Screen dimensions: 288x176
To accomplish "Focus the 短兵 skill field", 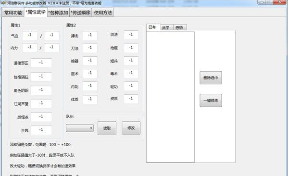I will [131, 61].
